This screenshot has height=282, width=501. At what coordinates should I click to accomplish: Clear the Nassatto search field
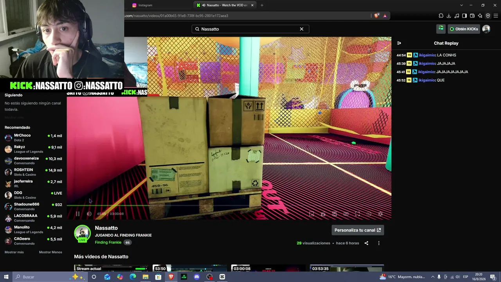pos(301,29)
